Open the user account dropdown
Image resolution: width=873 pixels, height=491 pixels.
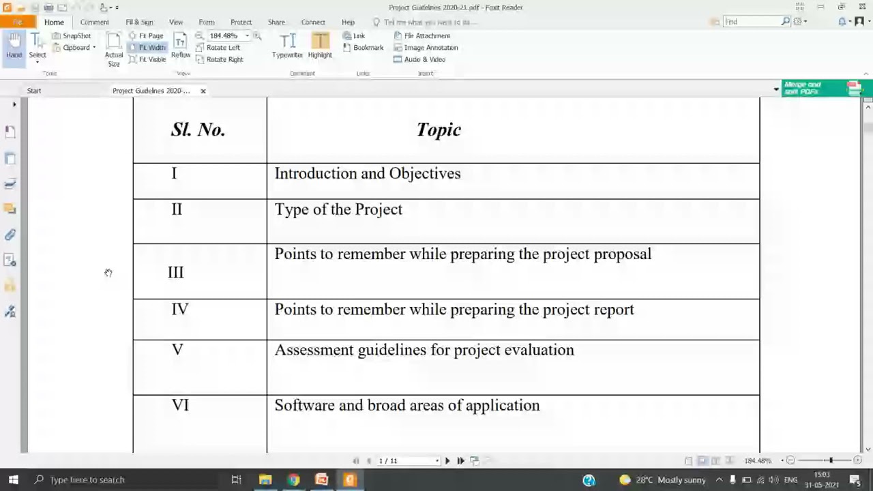point(861,22)
